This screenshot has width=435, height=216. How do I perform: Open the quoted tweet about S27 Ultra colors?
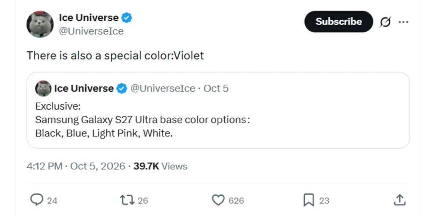tap(218, 110)
